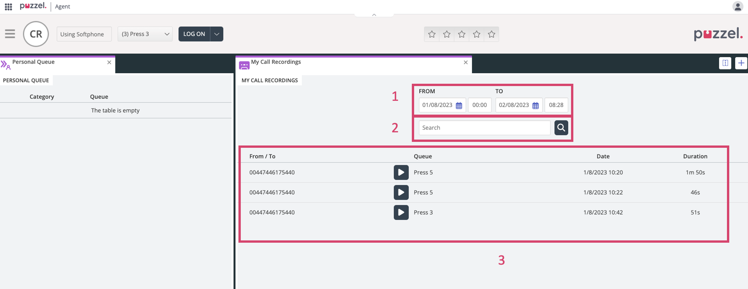The height and width of the screenshot is (289, 748).
Task: Click the user profile avatar icon
Action: [x=737, y=7]
